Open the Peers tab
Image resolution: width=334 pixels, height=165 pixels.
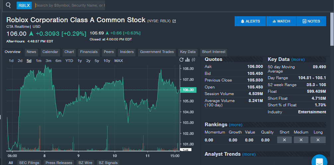click(x=109, y=52)
